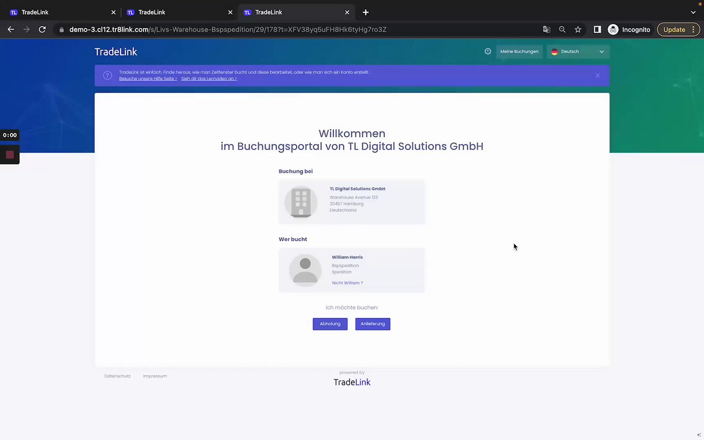Click the browser forward arrow

pos(26,30)
